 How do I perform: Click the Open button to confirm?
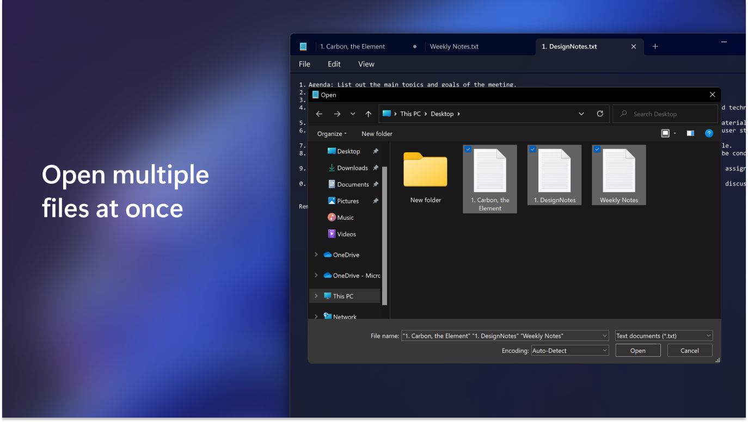point(637,350)
